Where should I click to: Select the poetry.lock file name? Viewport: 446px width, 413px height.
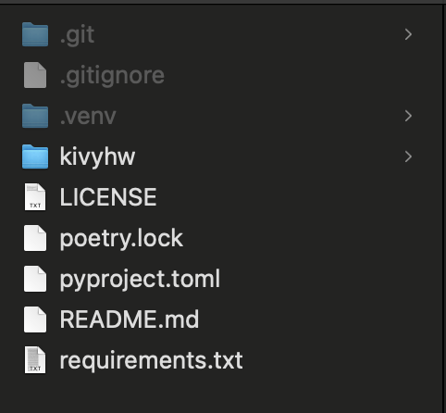click(121, 239)
